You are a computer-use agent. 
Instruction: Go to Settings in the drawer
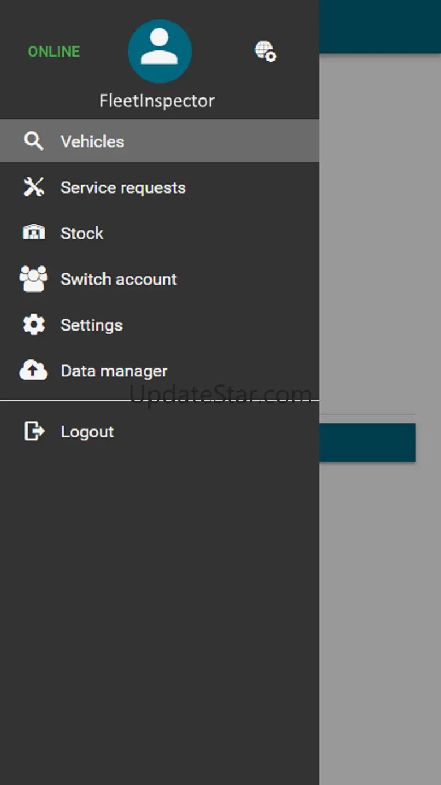[x=159, y=324]
